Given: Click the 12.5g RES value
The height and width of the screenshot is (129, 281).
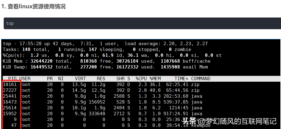Looking at the screenshot, I should tap(98, 90).
